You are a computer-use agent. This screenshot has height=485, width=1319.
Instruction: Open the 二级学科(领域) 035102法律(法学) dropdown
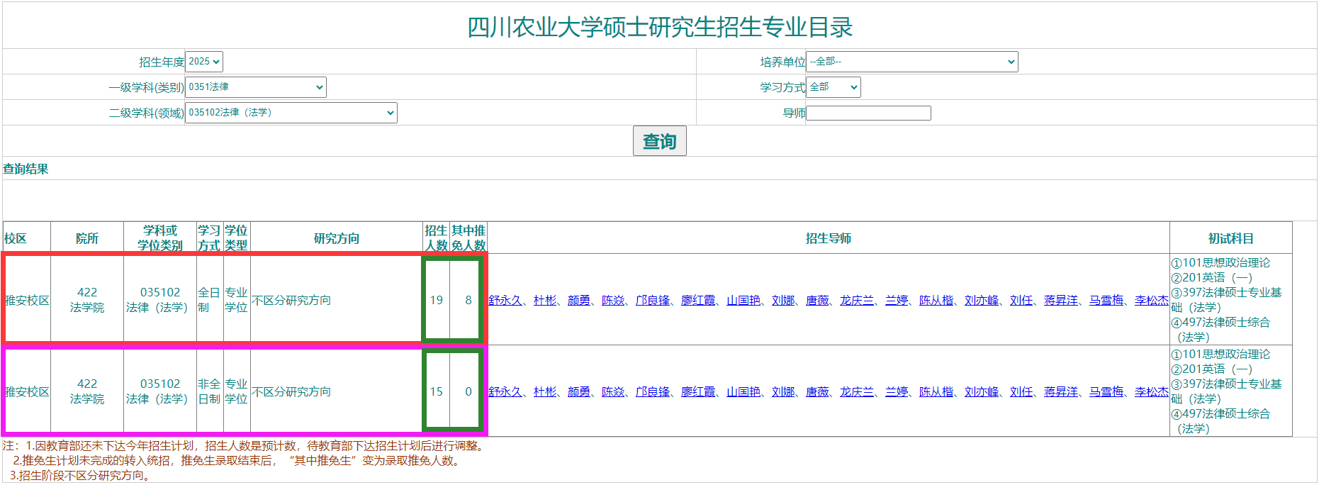[x=291, y=113]
